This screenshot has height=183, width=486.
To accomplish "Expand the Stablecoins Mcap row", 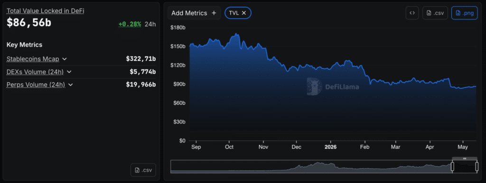I will (x=65, y=58).
